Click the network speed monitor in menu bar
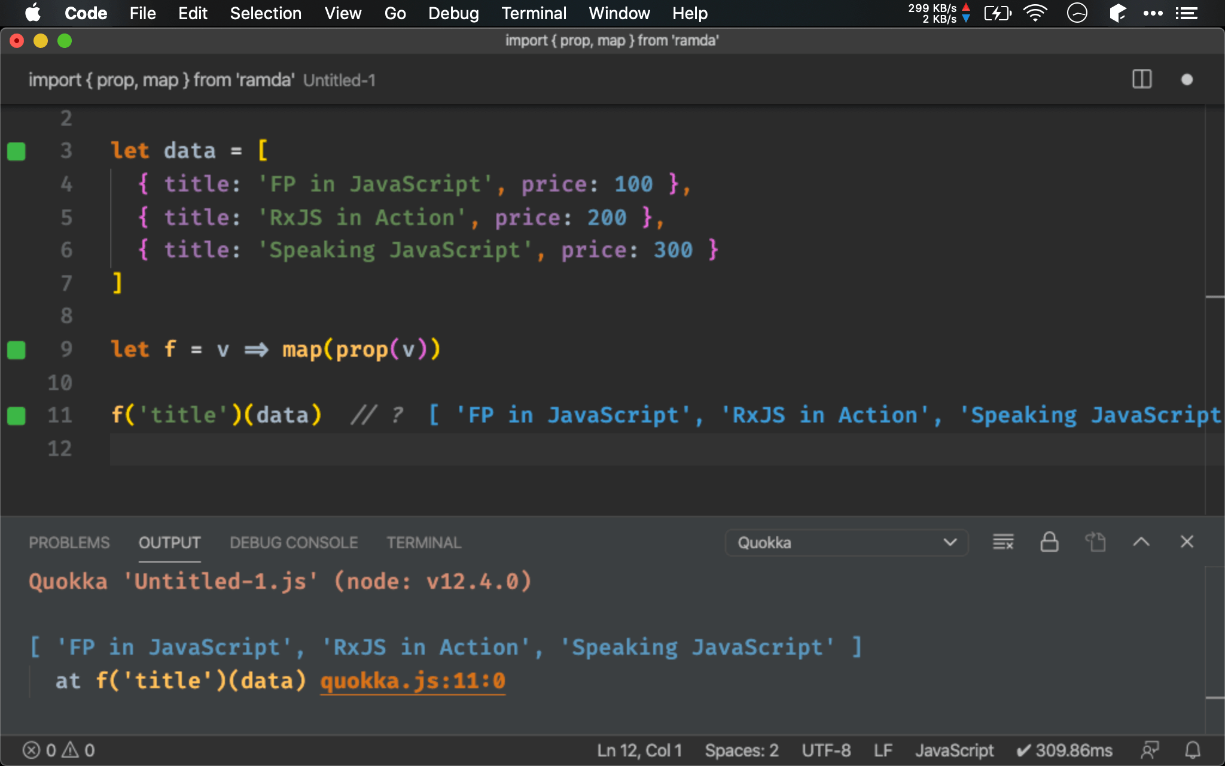Screen dimensions: 1225x766 [x=938, y=13]
